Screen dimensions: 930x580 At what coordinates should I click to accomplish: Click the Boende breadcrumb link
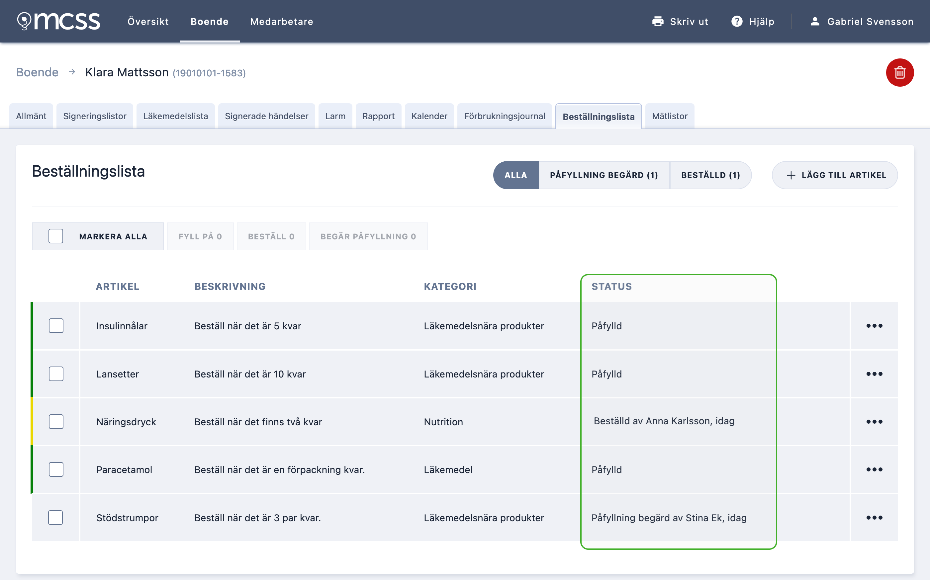37,72
